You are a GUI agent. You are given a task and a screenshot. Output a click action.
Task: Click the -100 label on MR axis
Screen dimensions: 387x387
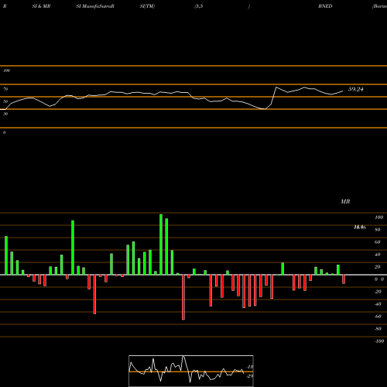[x=379, y=341]
